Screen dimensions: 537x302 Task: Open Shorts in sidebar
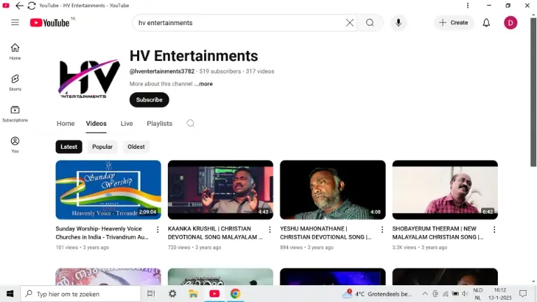tap(15, 83)
